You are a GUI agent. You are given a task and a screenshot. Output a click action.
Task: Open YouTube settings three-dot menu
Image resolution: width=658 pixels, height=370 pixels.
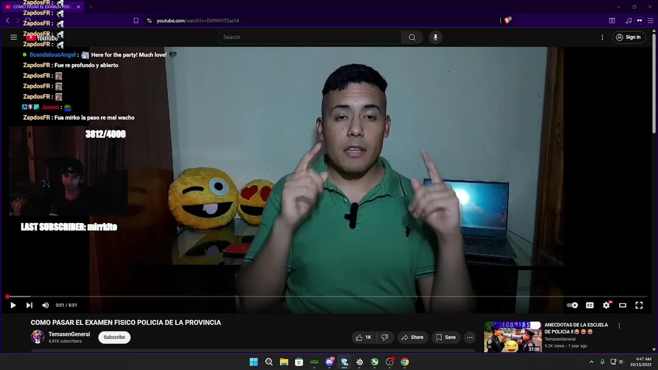[x=602, y=37]
